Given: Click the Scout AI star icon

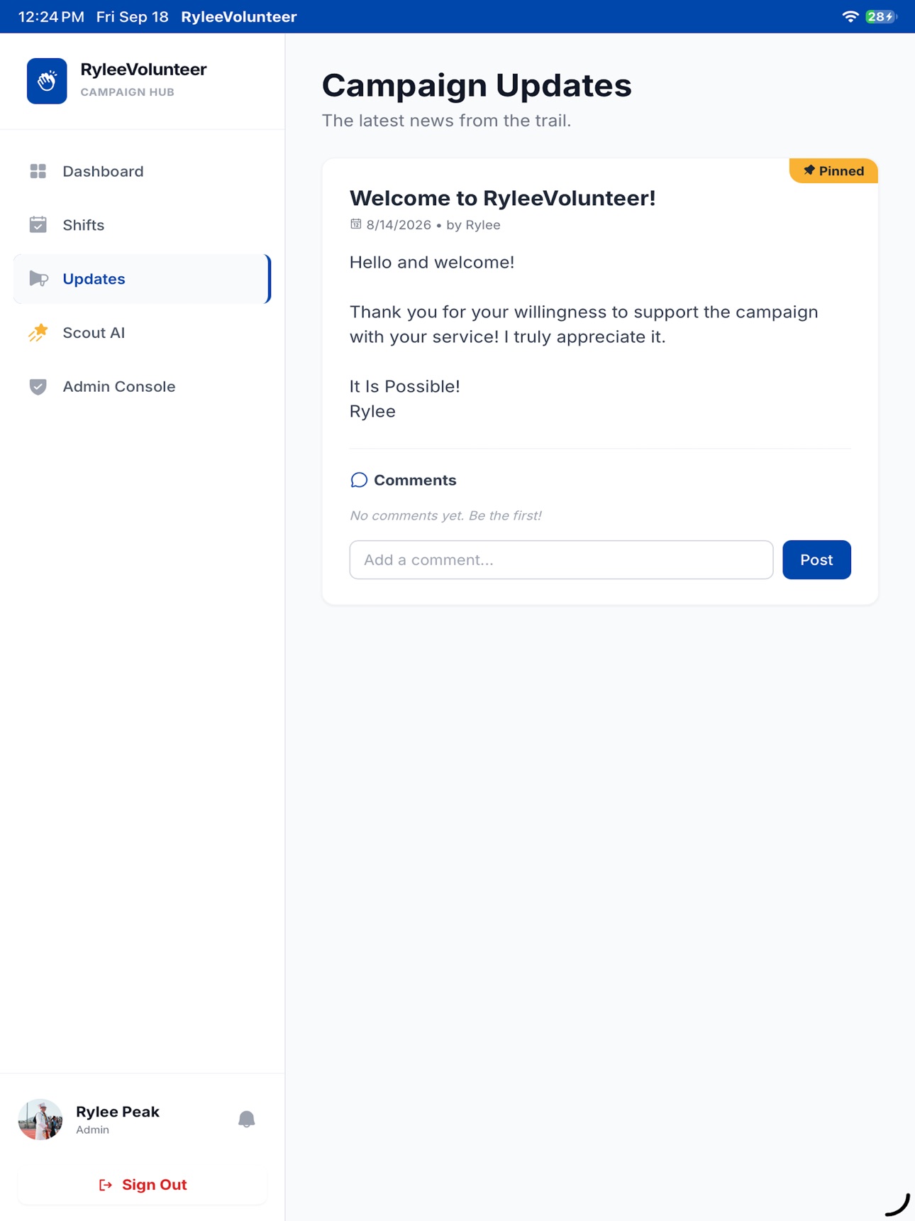Looking at the screenshot, I should pos(38,332).
